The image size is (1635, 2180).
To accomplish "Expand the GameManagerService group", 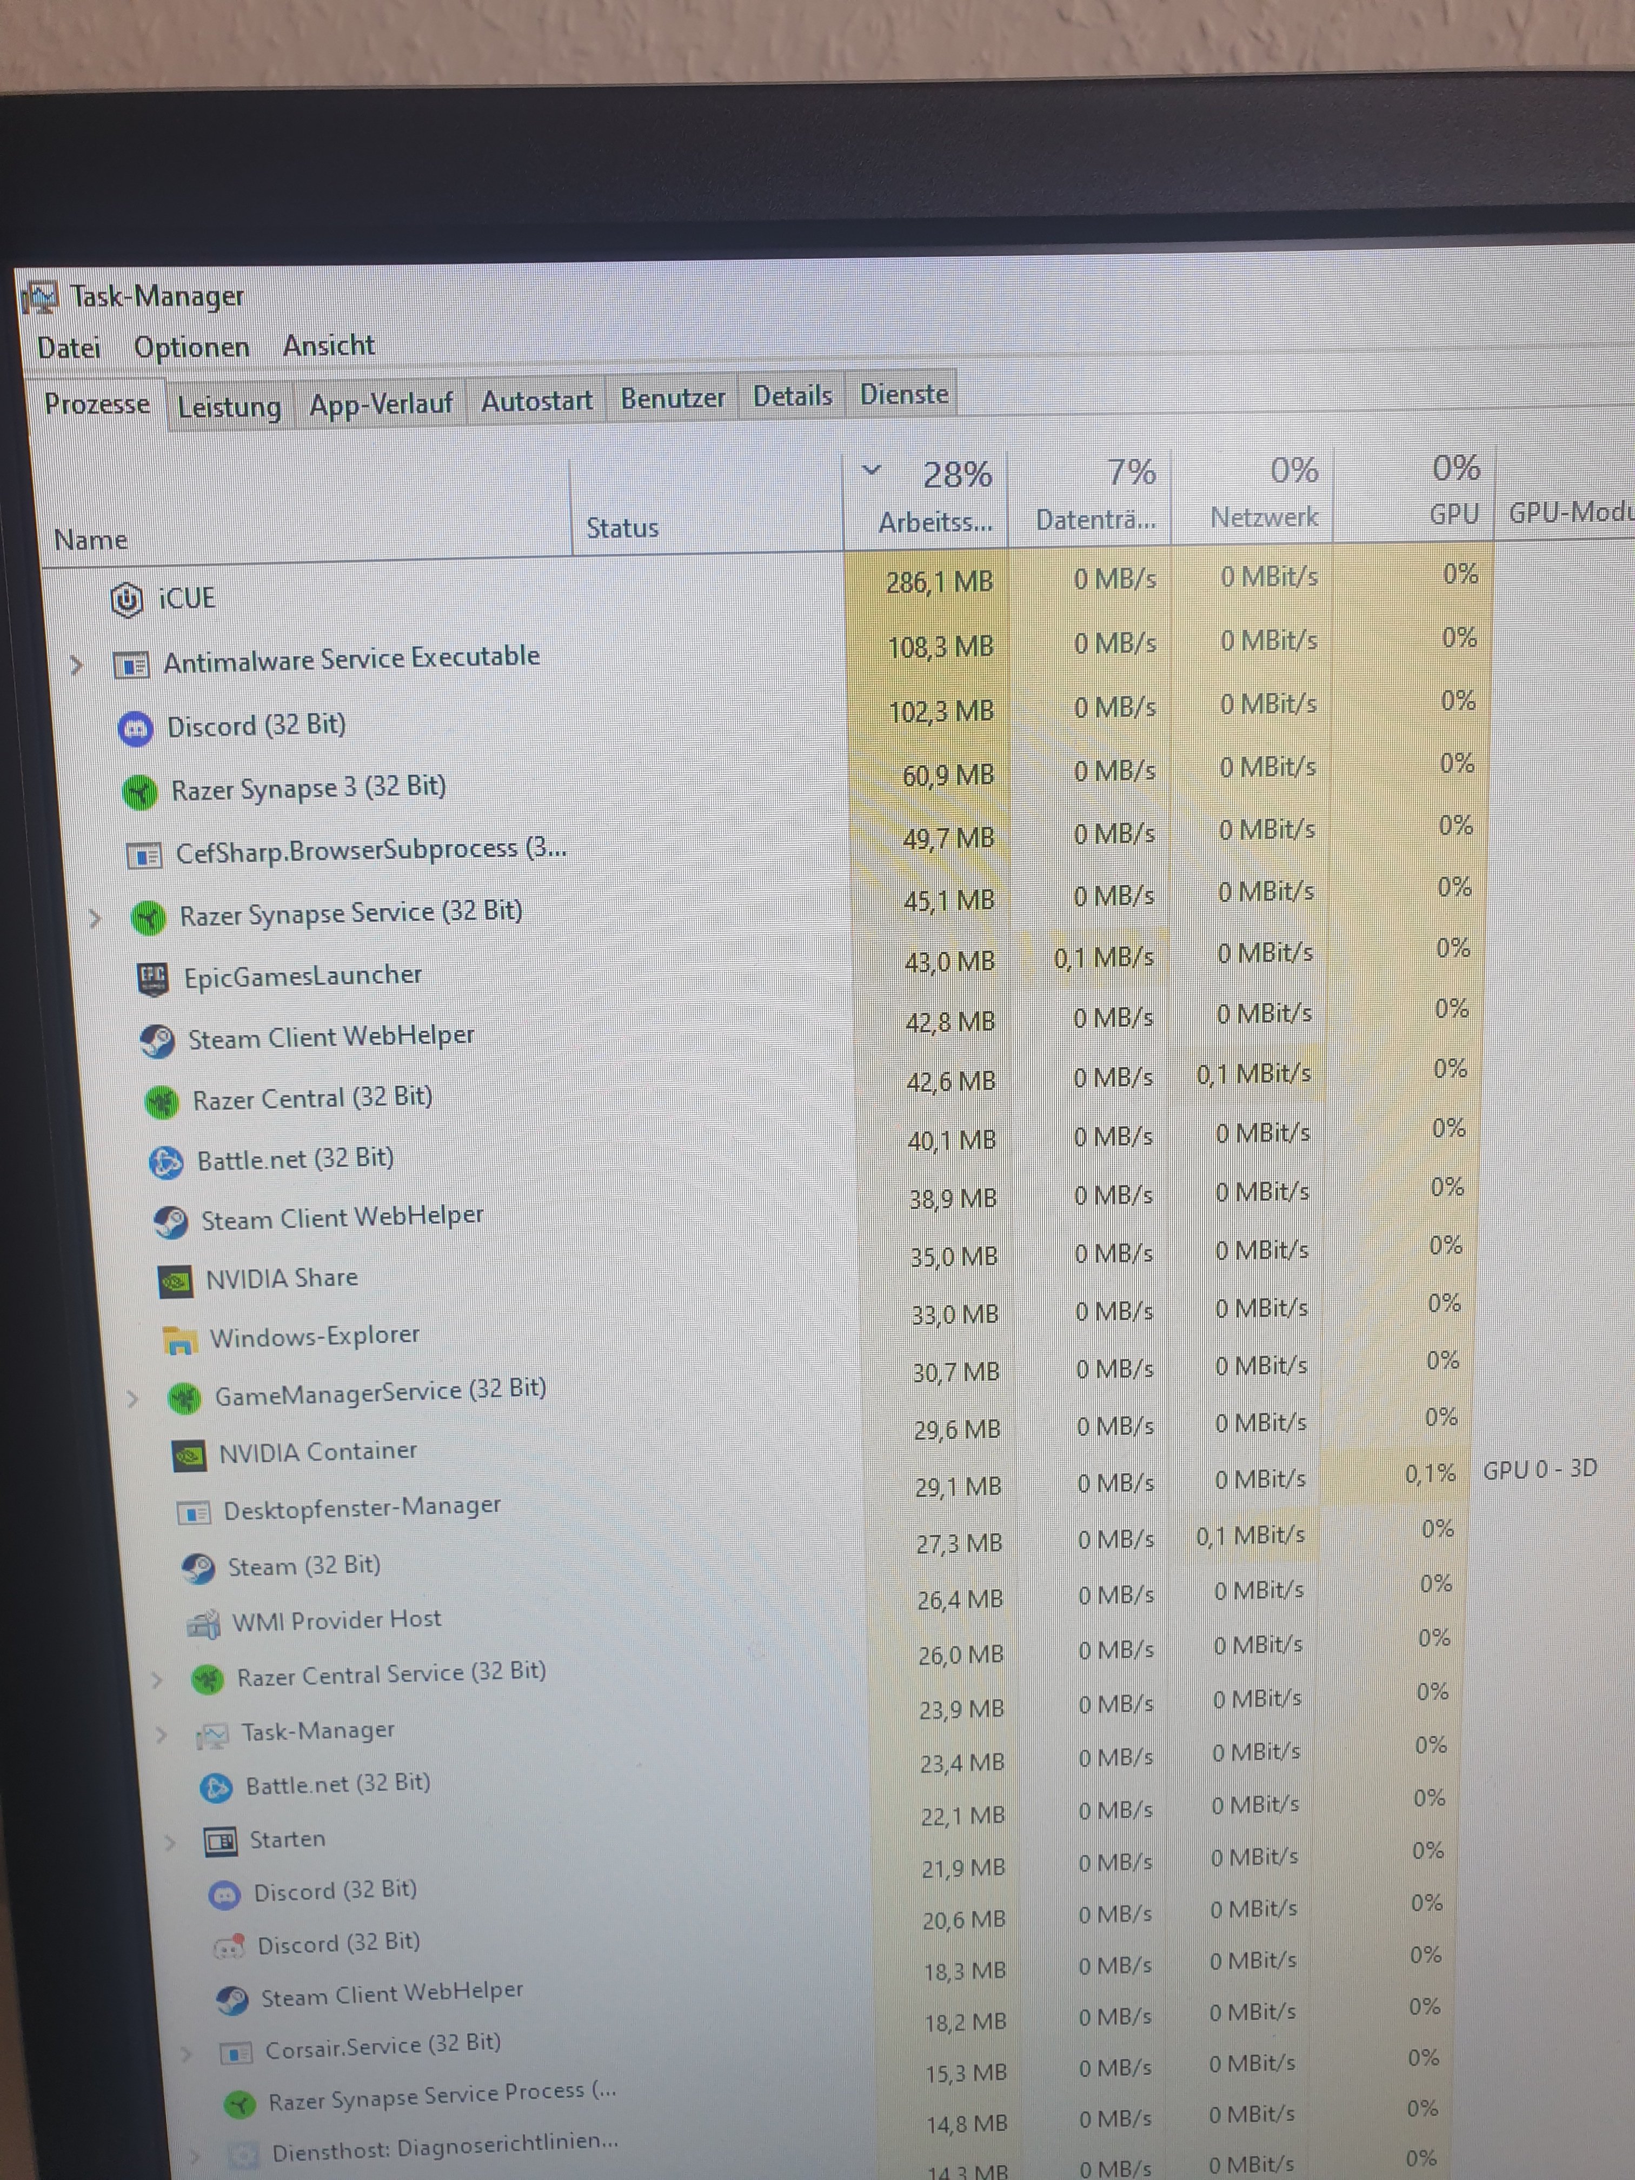I will [133, 1399].
